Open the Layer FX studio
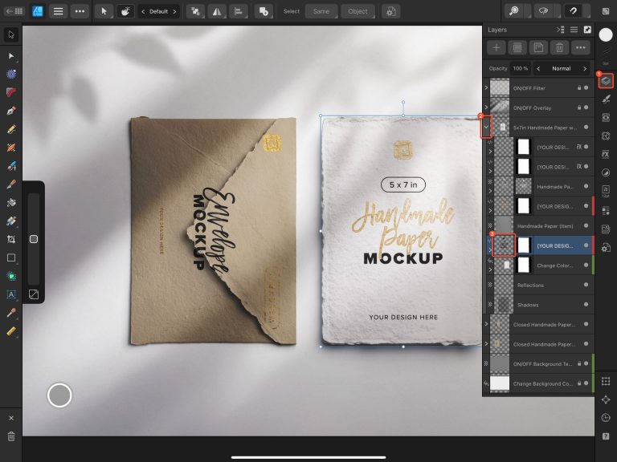Screen dimensions: 617x462 pos(606,154)
